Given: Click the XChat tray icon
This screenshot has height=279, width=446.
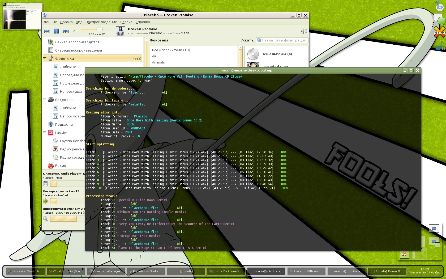Looking at the screenshot, I should [x=440, y=32].
